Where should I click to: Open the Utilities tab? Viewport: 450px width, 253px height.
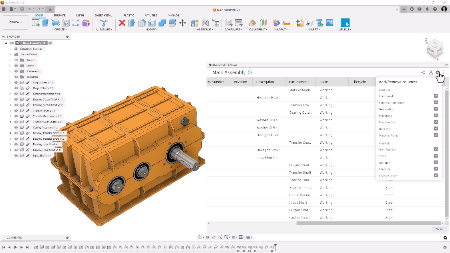151,15
